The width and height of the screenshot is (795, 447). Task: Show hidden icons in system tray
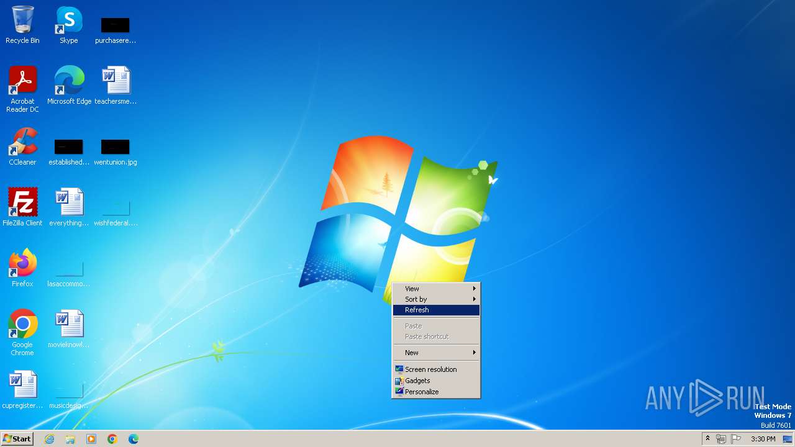[x=707, y=439]
